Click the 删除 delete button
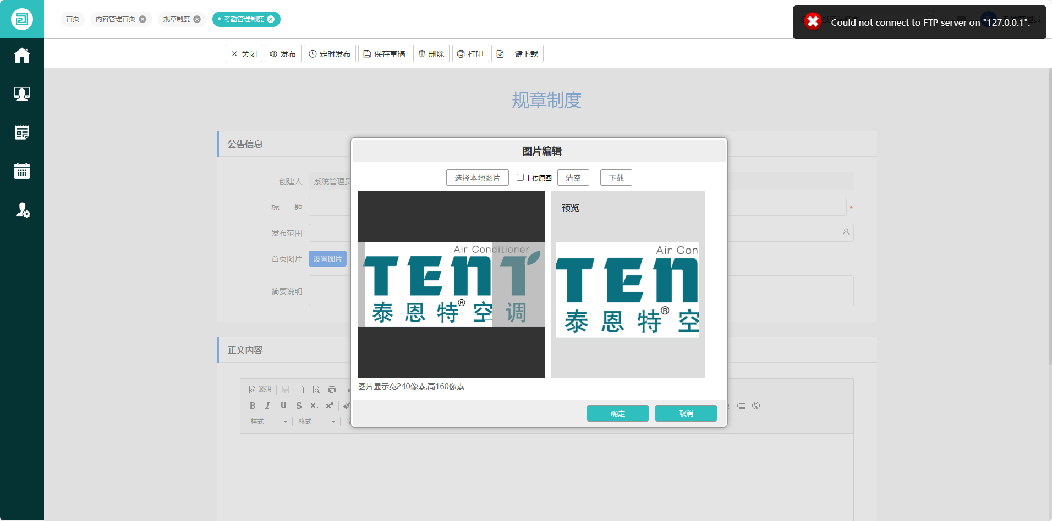Screen dimensions: 1052x521 point(431,53)
